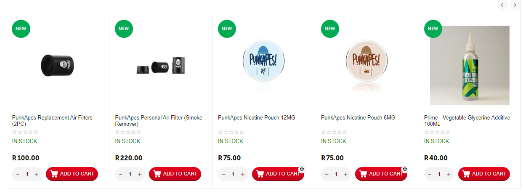Image resolution: width=523 pixels, height=194 pixels.
Task: Increase quantity for PunkApes Replacement Air Filters
Action: pyautogui.click(x=37, y=174)
